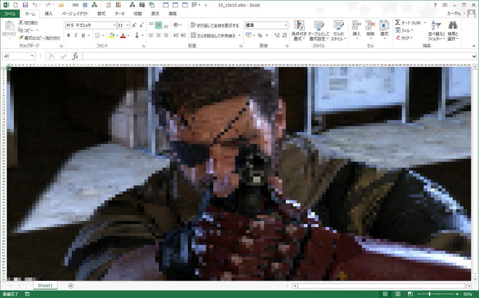Expand the formula bar chevron

(474, 56)
